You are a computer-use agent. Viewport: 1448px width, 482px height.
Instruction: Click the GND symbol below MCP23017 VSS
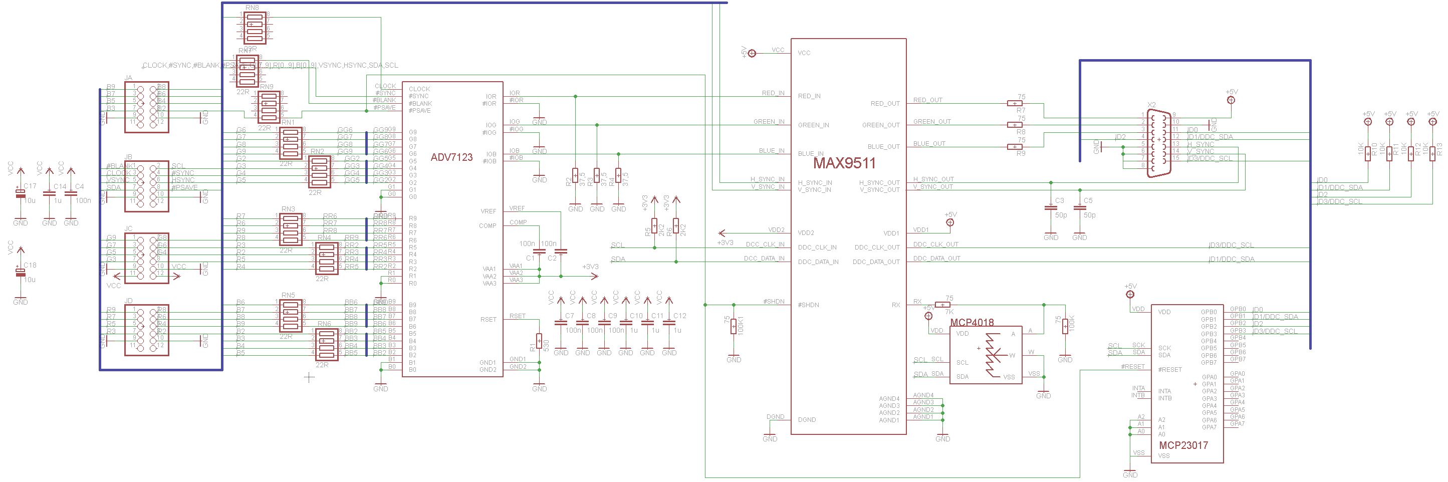pos(1130,473)
